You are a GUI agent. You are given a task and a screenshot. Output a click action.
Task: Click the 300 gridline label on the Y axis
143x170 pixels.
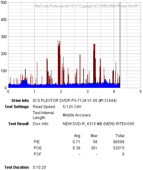click(4, 37)
